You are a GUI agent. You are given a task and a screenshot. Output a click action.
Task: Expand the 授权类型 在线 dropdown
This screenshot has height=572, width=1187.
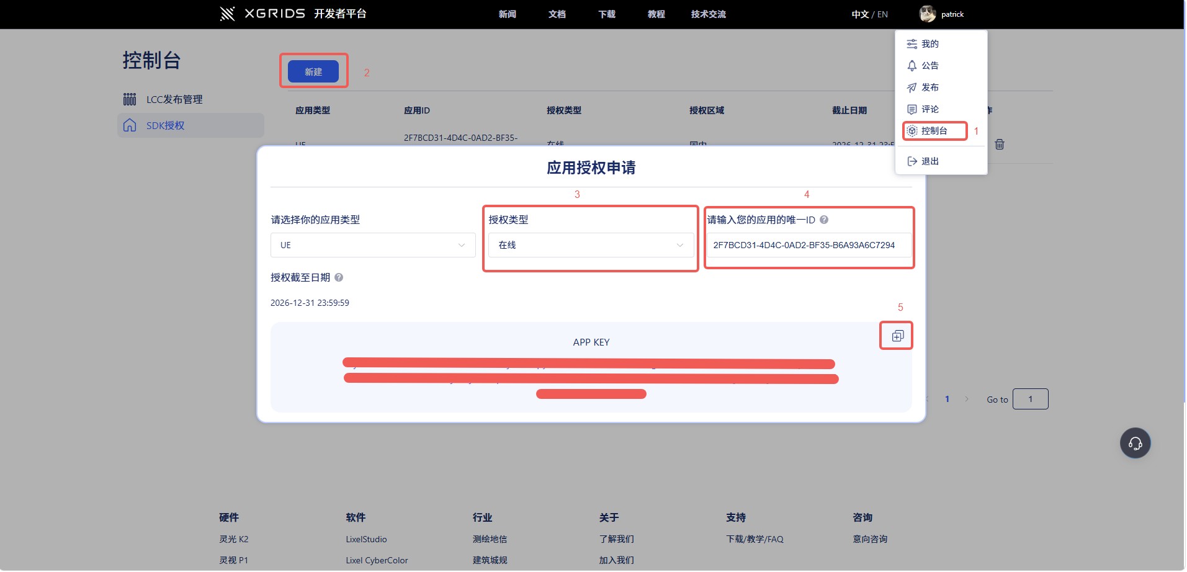pyautogui.click(x=591, y=245)
